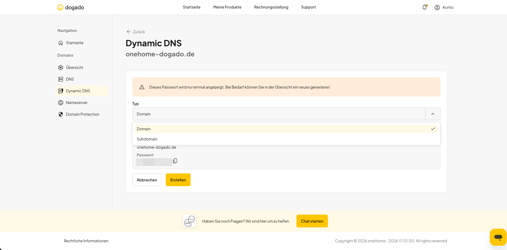
Task: Click the globe icon next to Nameserver
Action: coord(61,103)
